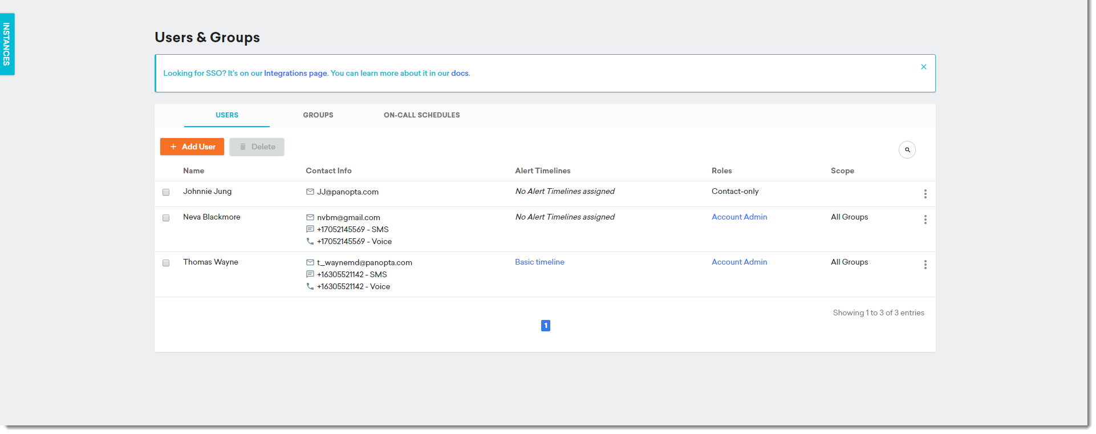Click the email nvbm@gmail.com

click(348, 217)
